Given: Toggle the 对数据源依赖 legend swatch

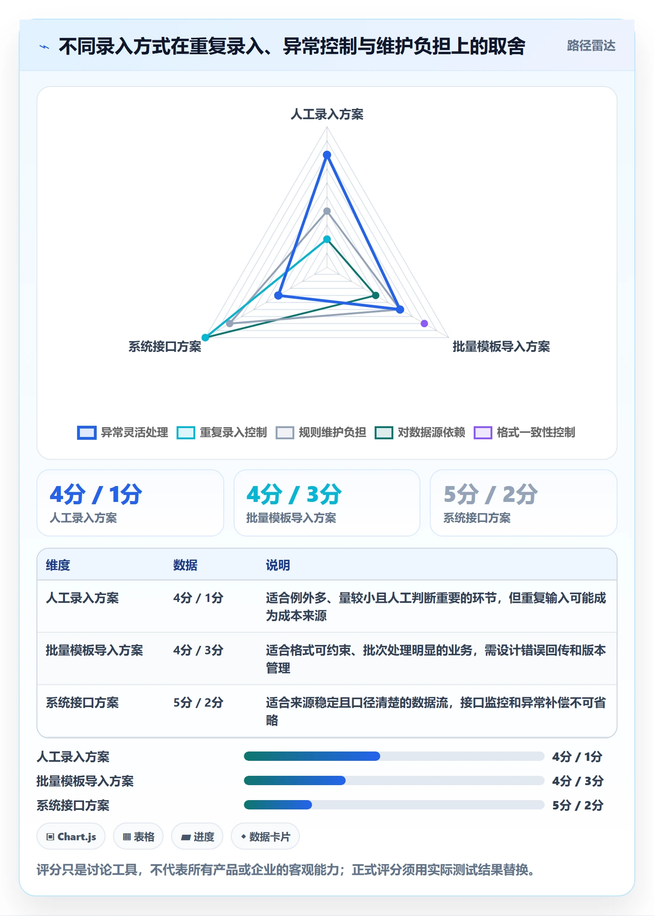Looking at the screenshot, I should click(384, 433).
